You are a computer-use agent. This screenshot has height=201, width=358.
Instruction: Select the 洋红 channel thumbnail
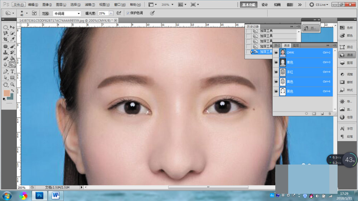click(x=283, y=72)
